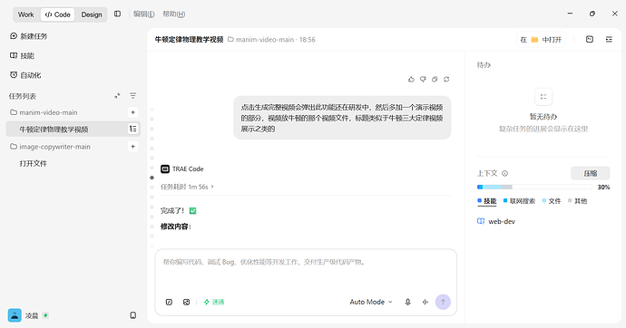Expand the 任务耗时 1m 56s details
The image size is (626, 328).
tap(187, 187)
